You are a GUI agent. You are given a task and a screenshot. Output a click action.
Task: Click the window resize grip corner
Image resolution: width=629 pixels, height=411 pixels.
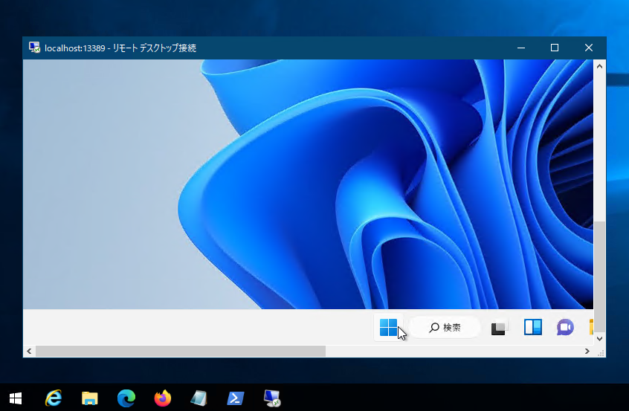tap(601, 353)
